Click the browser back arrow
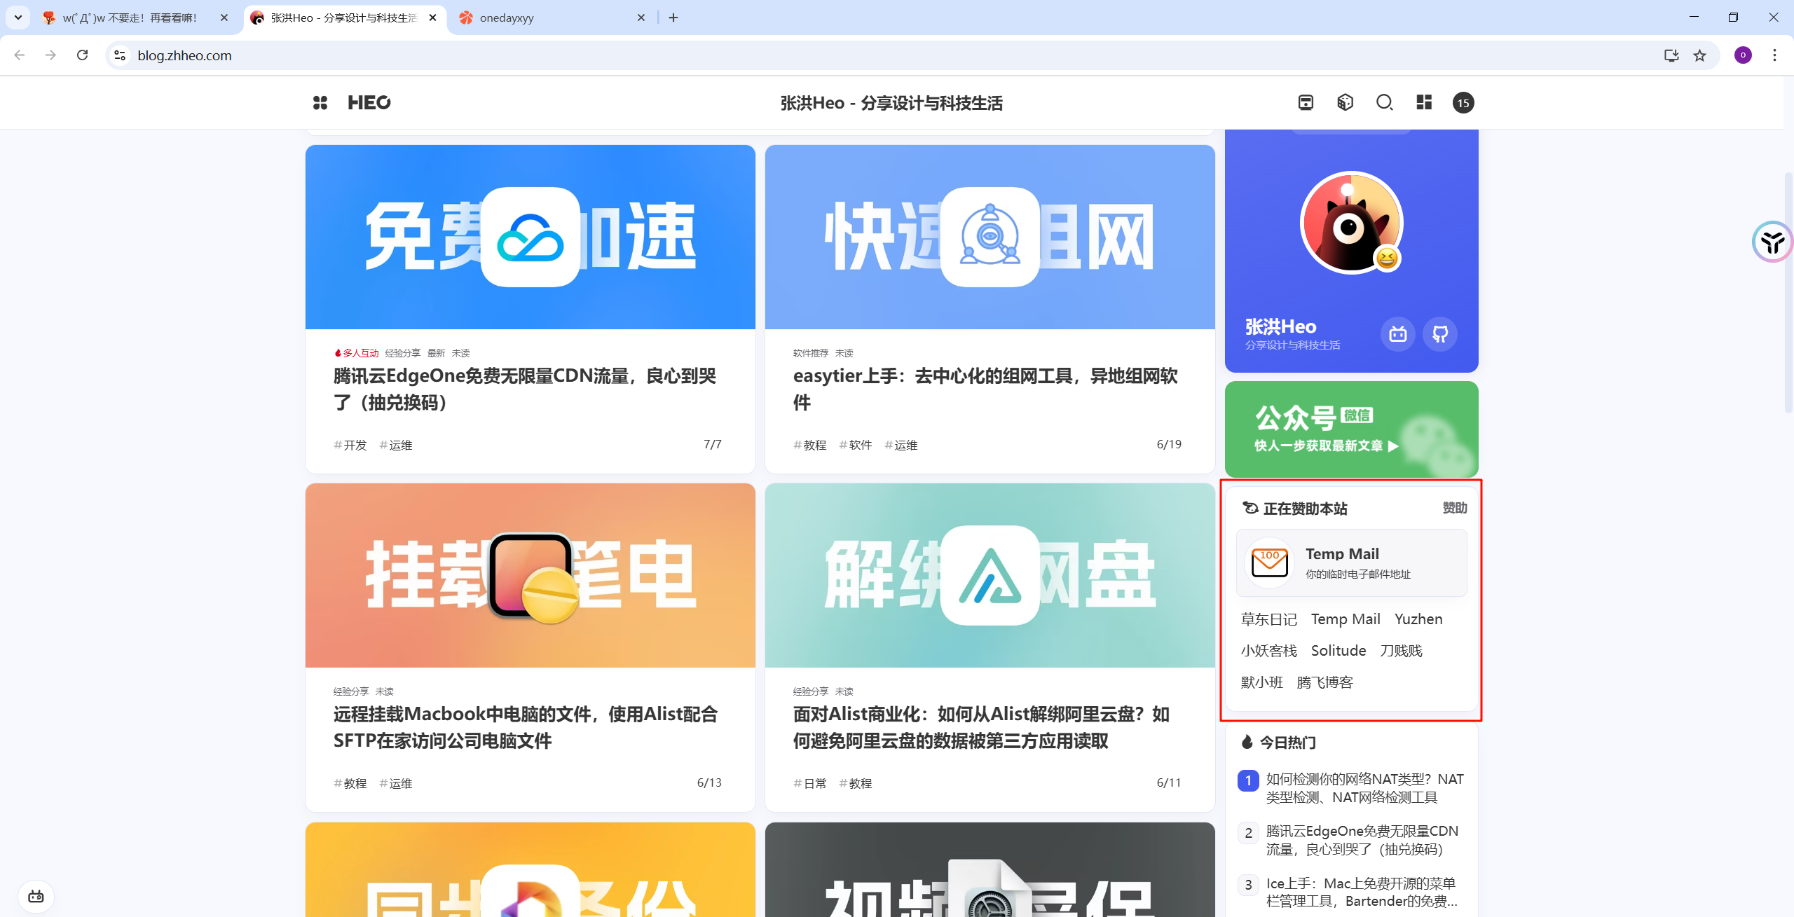The height and width of the screenshot is (917, 1794). pos(20,55)
